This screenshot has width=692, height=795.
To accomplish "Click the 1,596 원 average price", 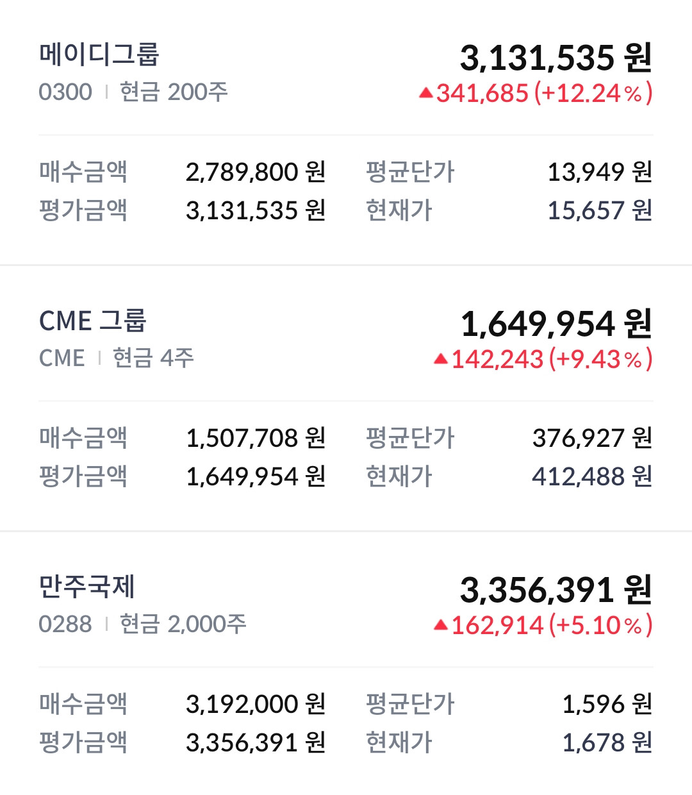I will click(x=607, y=704).
